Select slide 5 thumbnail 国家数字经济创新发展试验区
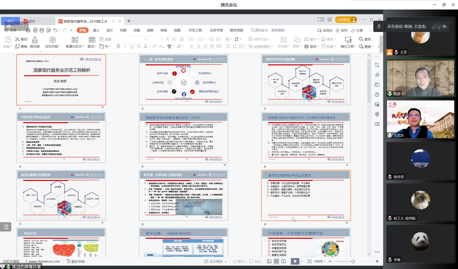Image resolution: width=458 pixels, height=269 pixels. tap(183, 138)
